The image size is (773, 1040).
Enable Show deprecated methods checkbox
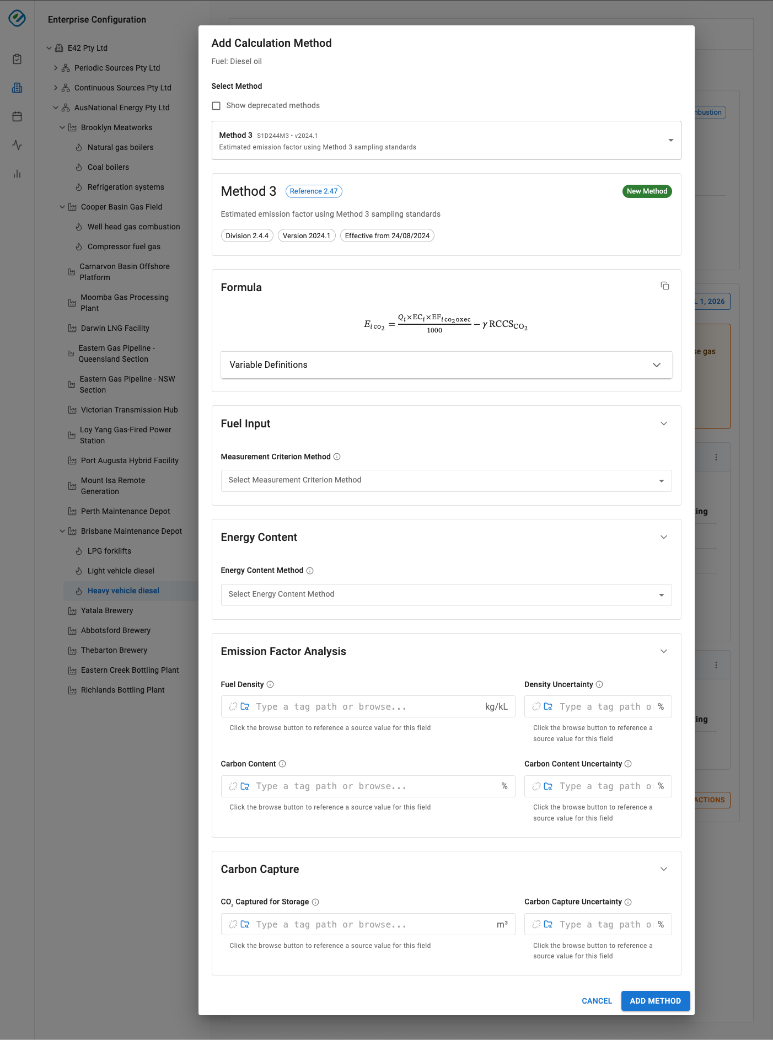(216, 106)
